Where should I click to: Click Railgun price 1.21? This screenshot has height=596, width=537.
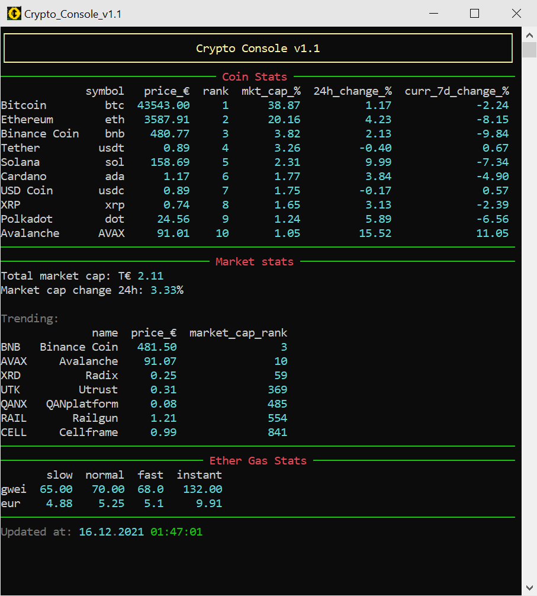click(x=163, y=418)
